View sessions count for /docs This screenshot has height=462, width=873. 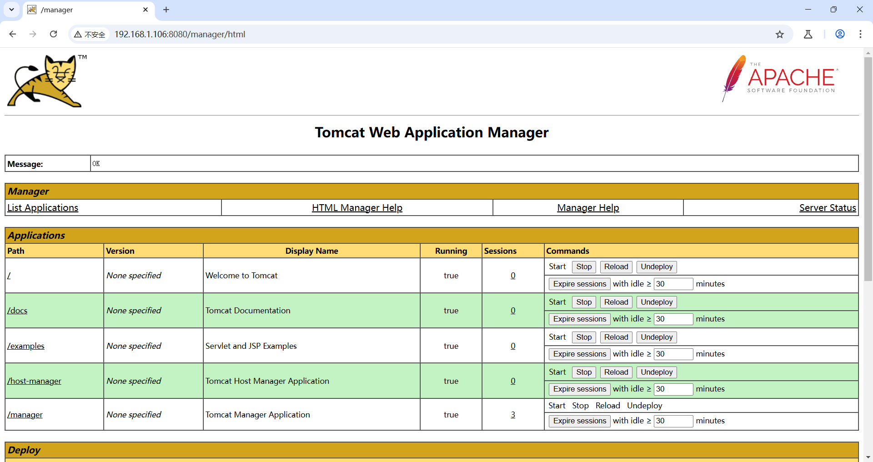click(x=513, y=311)
